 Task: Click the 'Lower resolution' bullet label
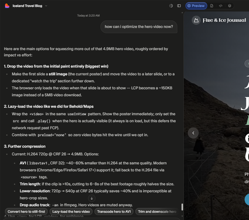pos(35,191)
